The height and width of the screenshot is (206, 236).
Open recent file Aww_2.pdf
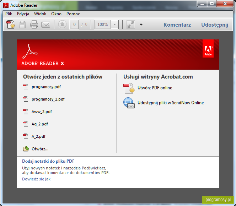[x=42, y=112]
